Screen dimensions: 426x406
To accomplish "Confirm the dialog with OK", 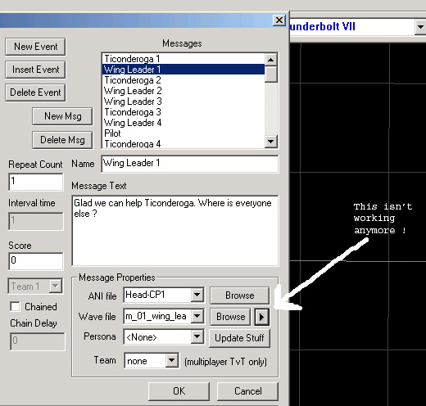I will click(x=179, y=391).
